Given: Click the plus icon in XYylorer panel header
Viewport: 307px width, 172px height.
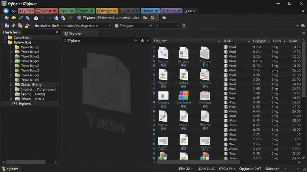Looking at the screenshot, I should [x=136, y=41].
